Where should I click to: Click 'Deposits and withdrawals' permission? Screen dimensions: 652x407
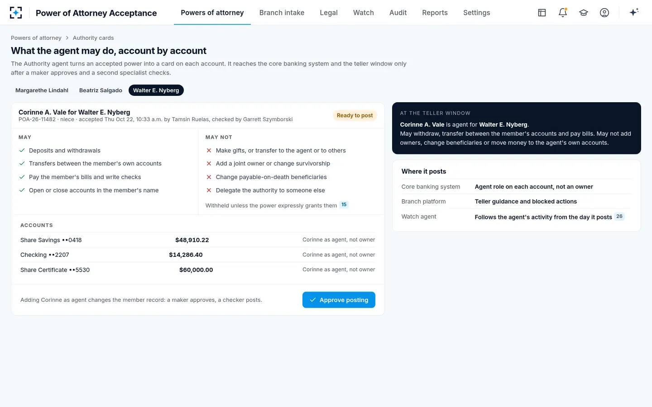click(65, 151)
